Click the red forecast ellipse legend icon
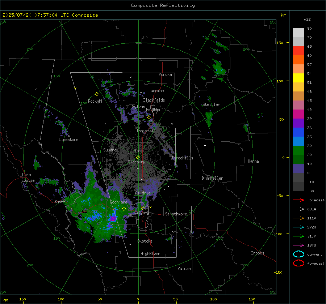Viewport: 326px width, 304px height. pyautogui.click(x=298, y=263)
